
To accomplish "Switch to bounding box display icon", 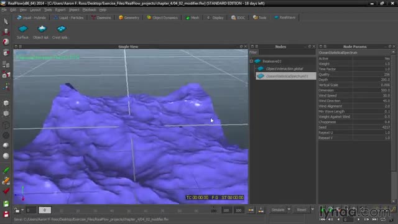I will [6, 125].
